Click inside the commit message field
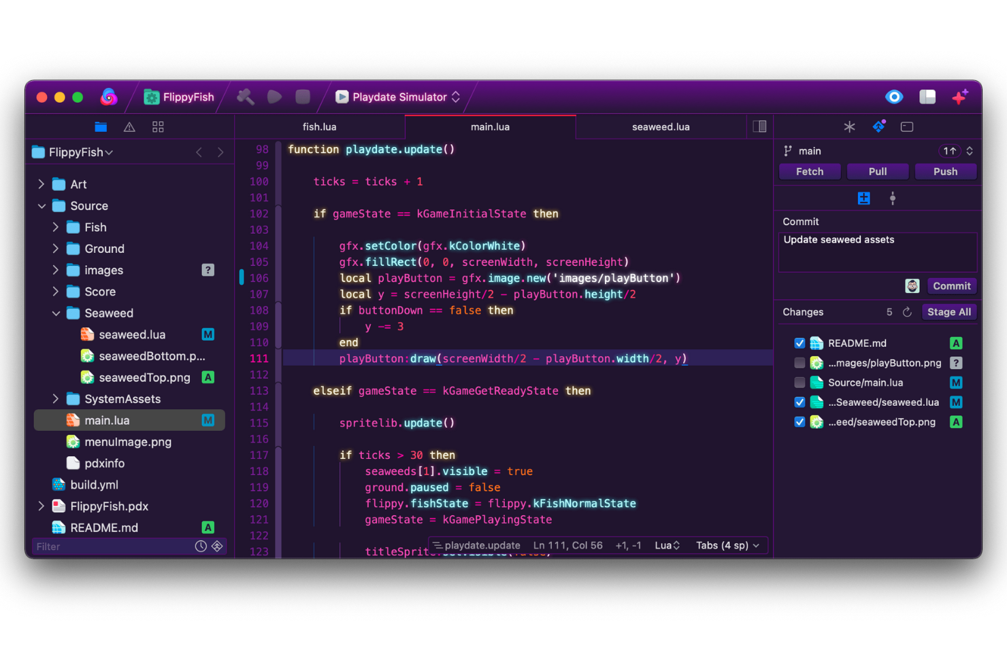Viewport: 1007px width, 671px height. pos(877,252)
